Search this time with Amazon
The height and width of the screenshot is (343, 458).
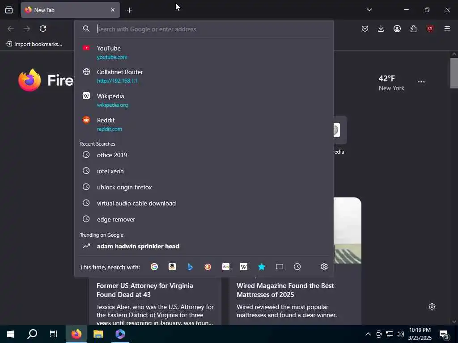click(x=172, y=267)
